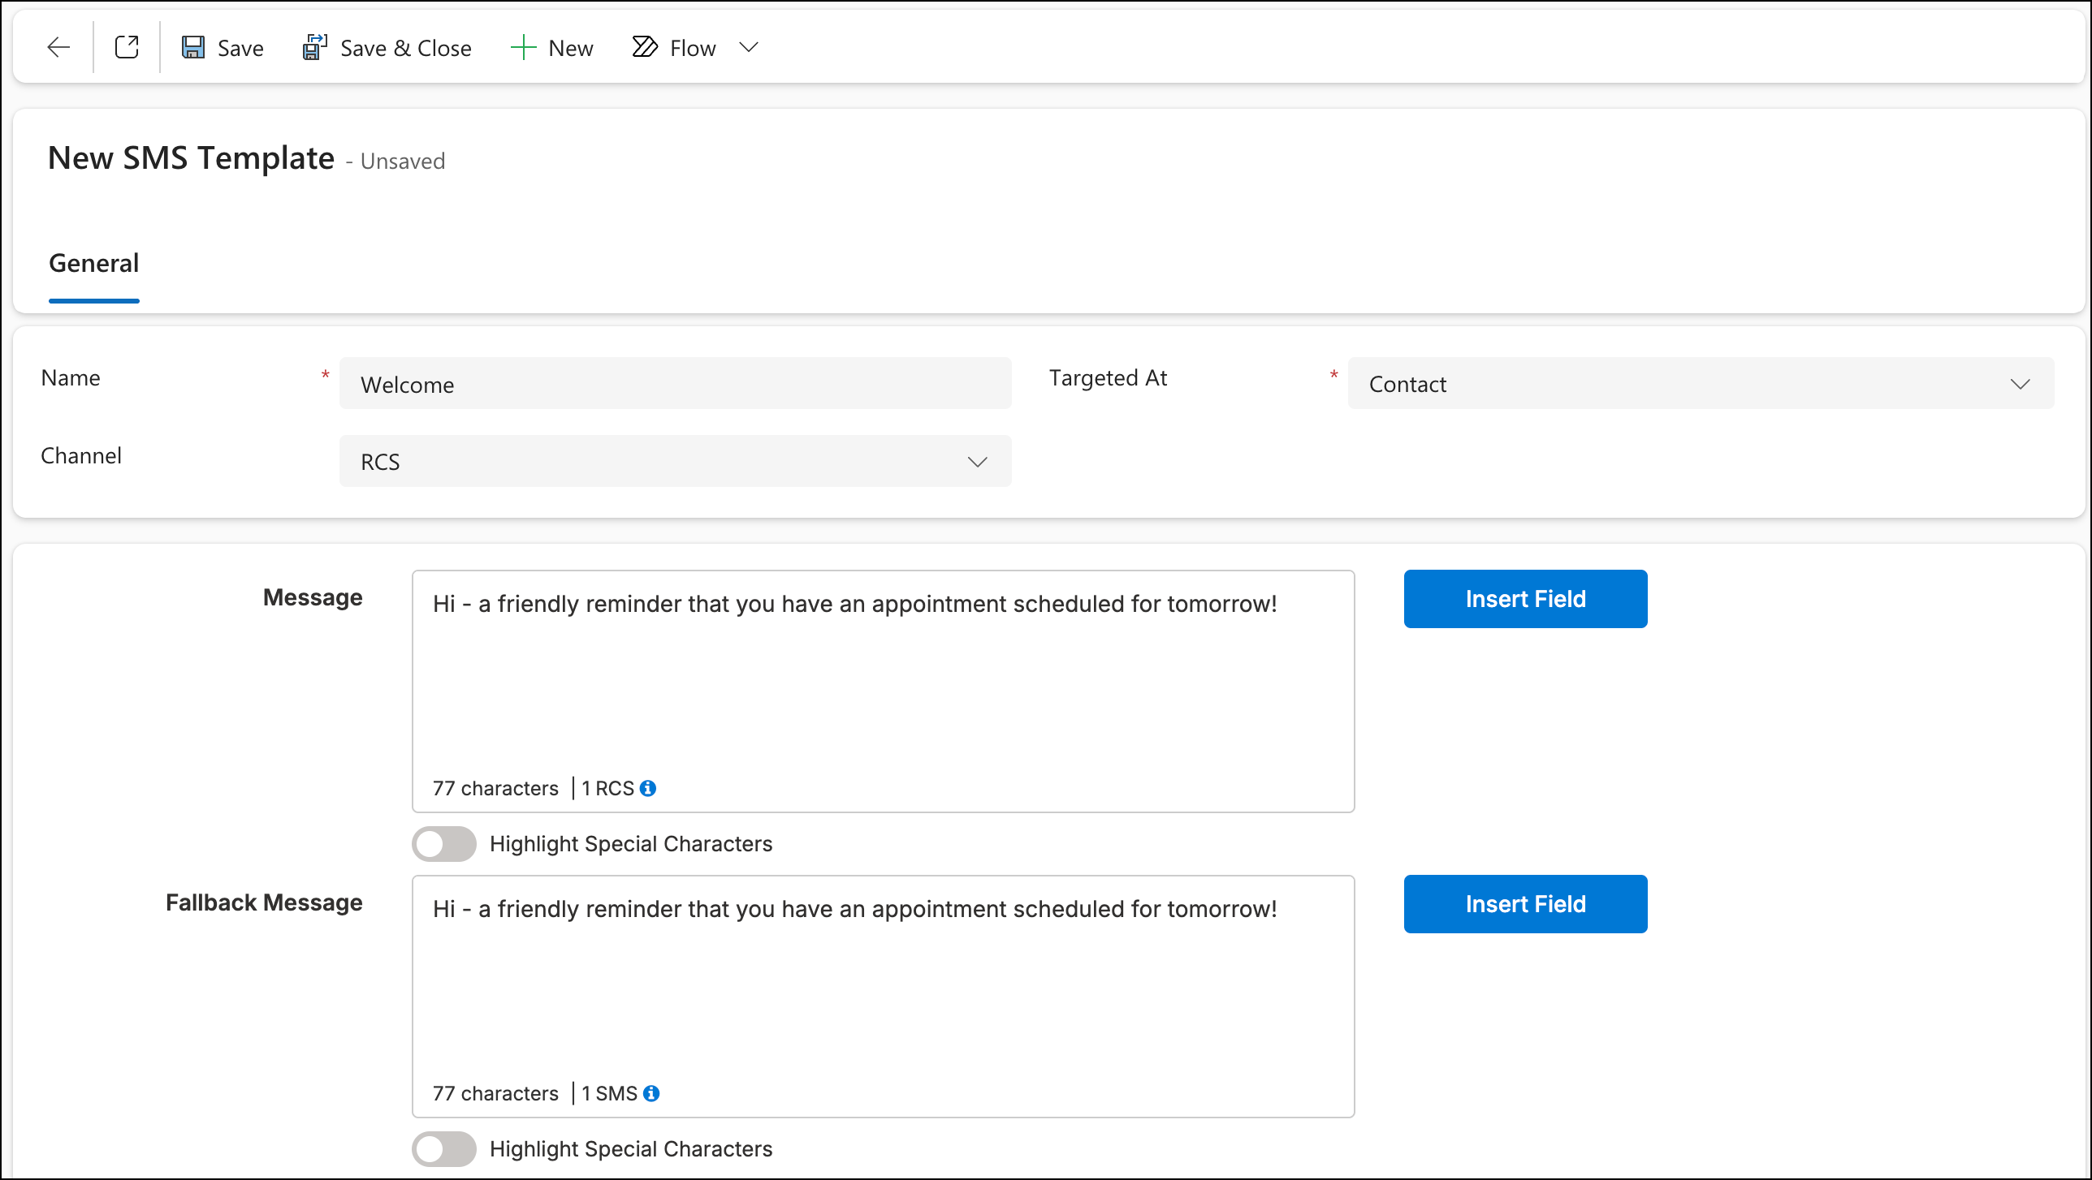
Task: Select the General tab
Action: point(94,264)
